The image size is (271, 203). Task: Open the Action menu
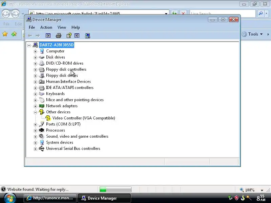[46, 27]
